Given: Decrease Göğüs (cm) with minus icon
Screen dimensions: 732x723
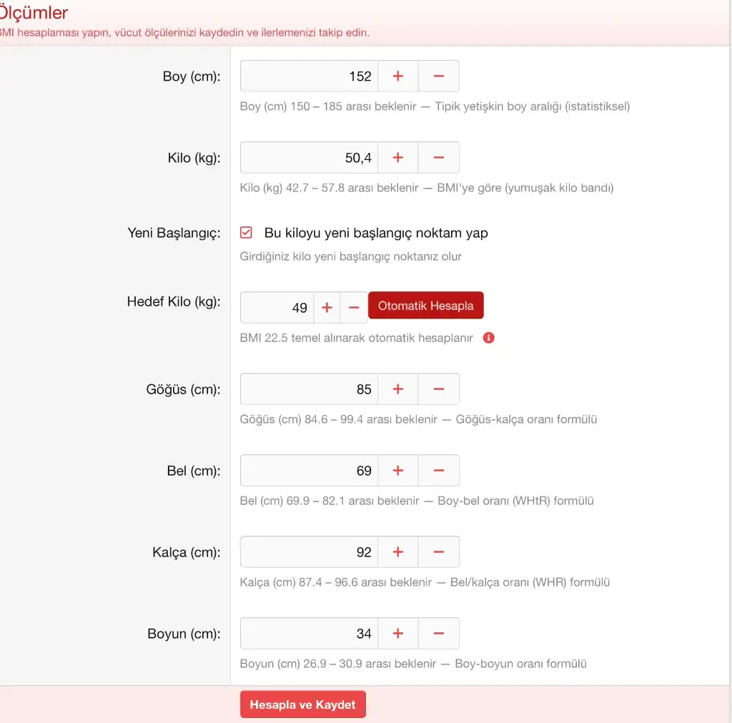Looking at the screenshot, I should [x=438, y=389].
